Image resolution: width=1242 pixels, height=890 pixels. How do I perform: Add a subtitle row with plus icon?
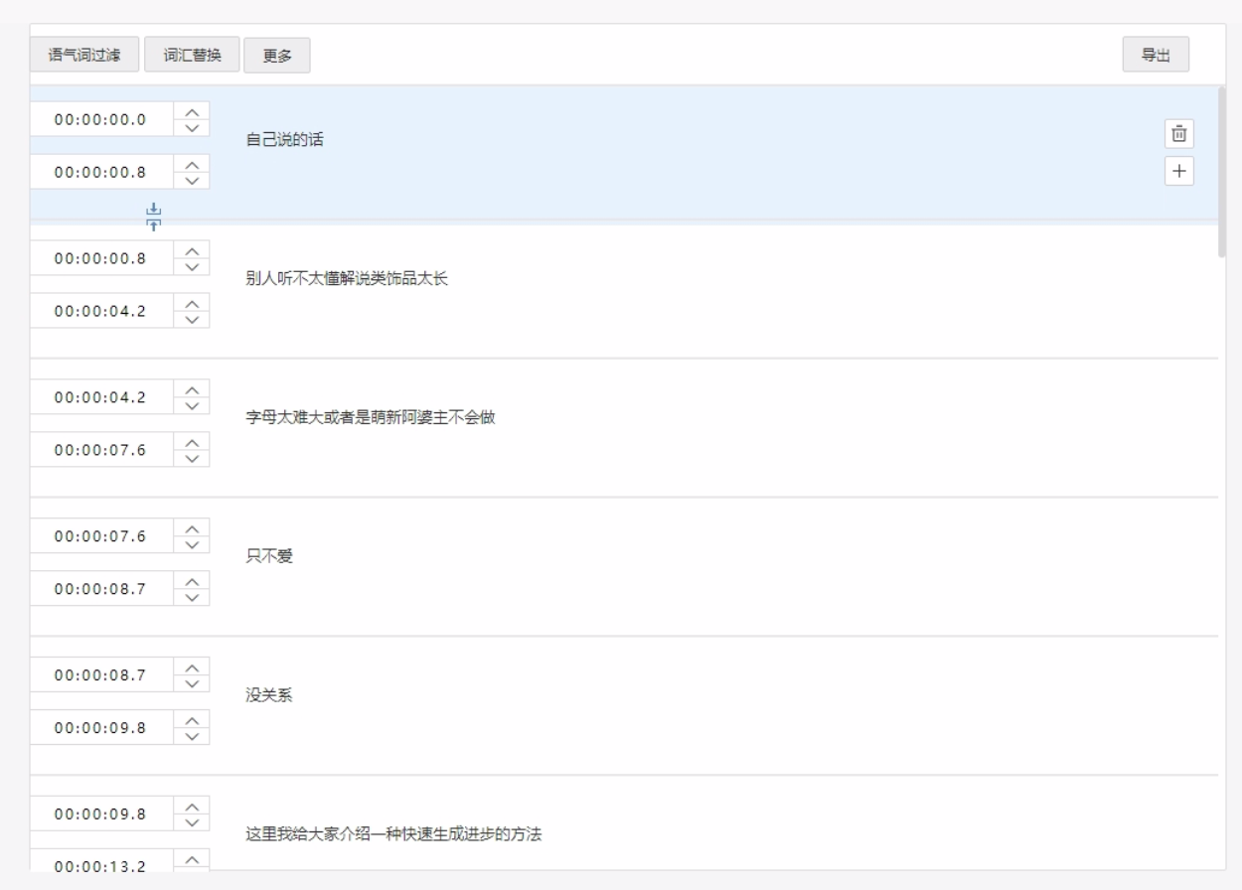click(1178, 171)
